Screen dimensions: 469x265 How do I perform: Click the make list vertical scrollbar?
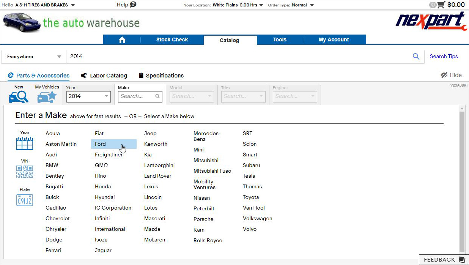point(462,181)
